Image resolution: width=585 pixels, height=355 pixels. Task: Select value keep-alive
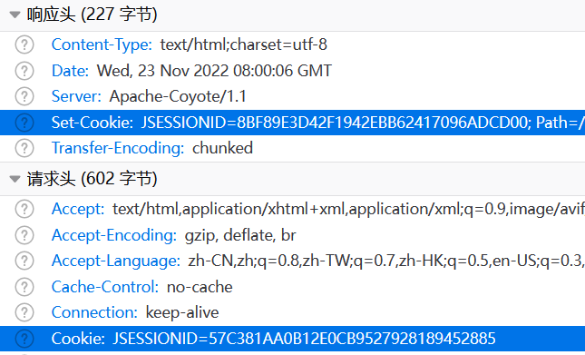(x=182, y=312)
